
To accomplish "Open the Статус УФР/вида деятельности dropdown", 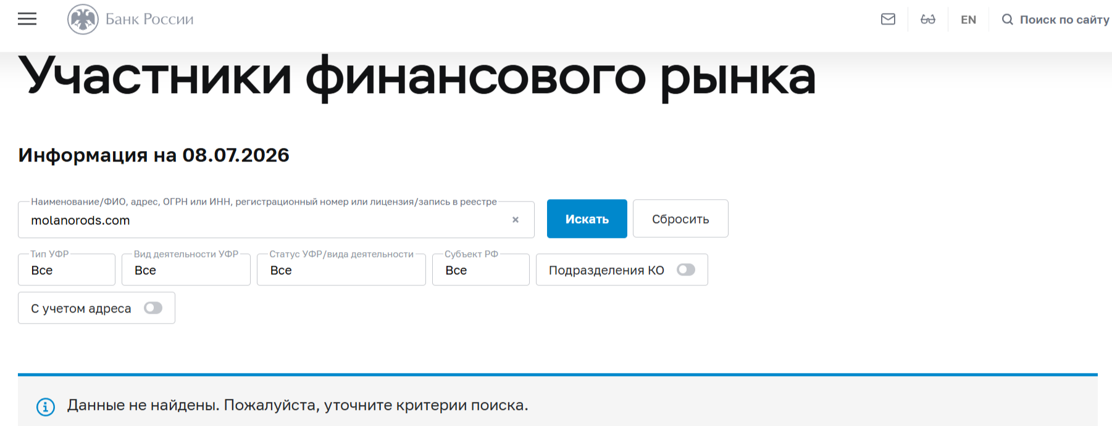I will [x=341, y=270].
